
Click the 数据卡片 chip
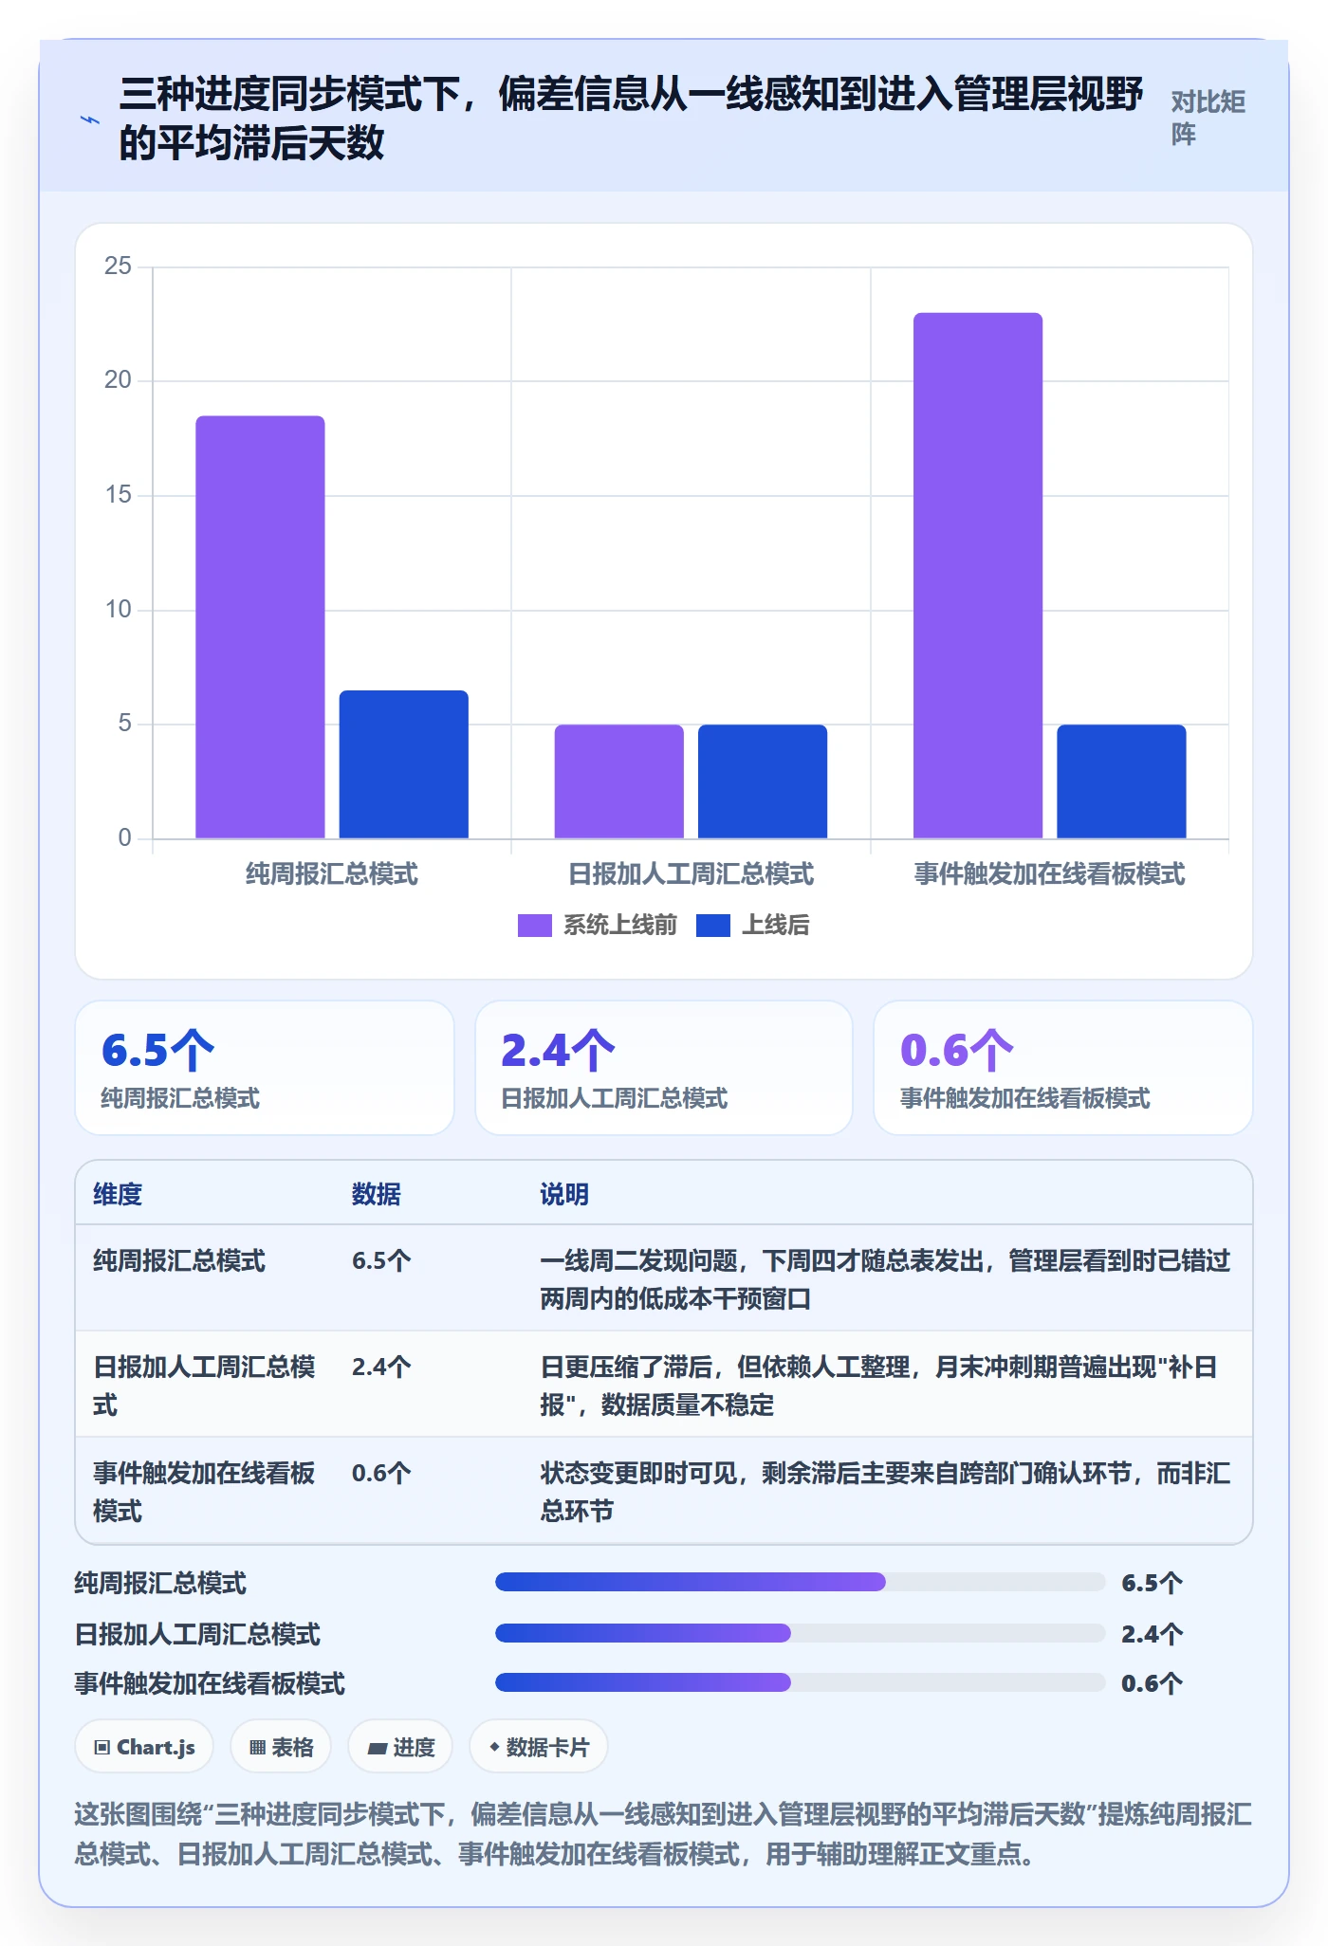(x=539, y=1747)
